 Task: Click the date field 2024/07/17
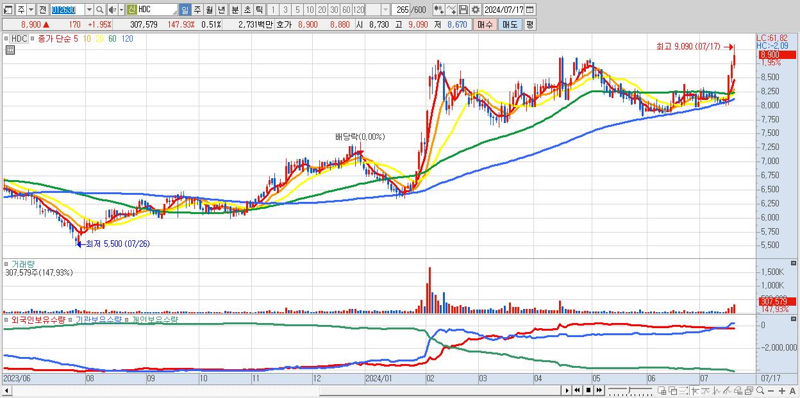(504, 10)
